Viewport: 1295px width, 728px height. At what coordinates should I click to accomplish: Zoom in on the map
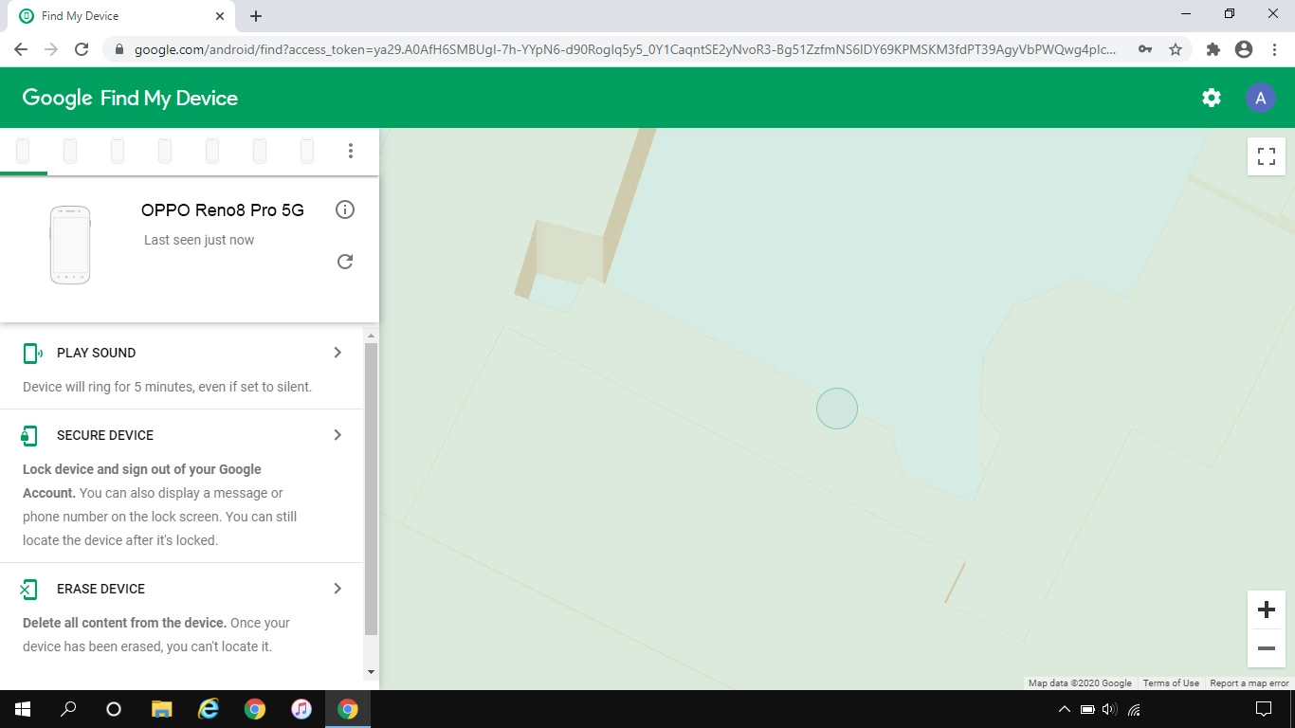pos(1266,610)
